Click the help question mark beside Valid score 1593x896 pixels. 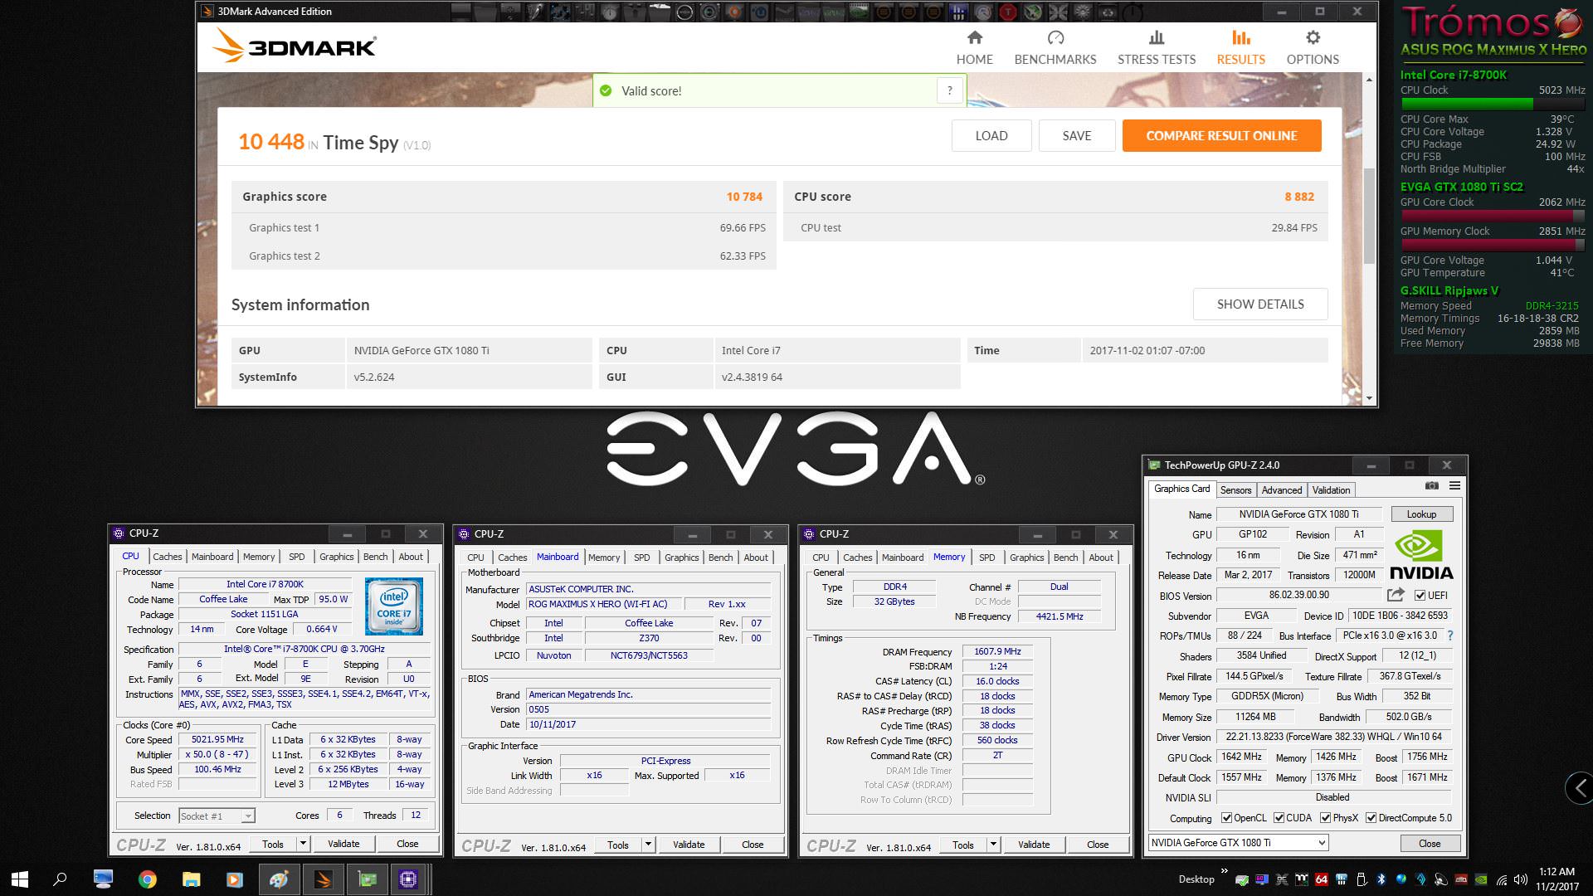click(x=950, y=90)
